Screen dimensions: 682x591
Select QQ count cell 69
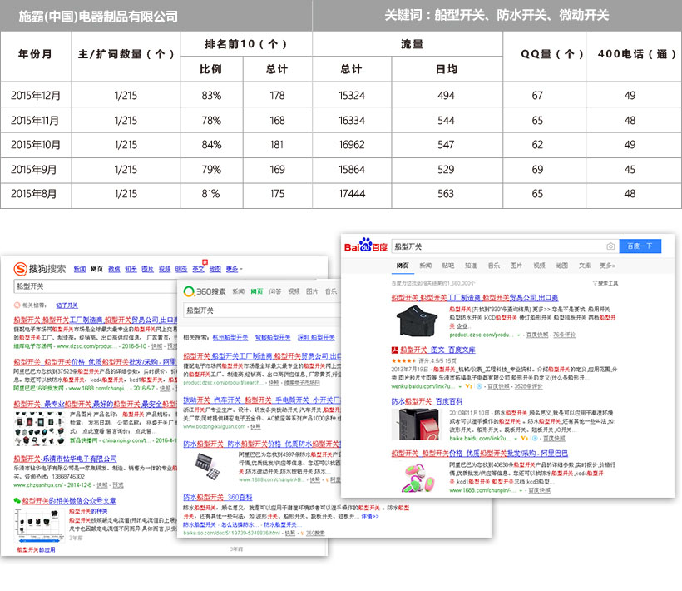click(537, 169)
